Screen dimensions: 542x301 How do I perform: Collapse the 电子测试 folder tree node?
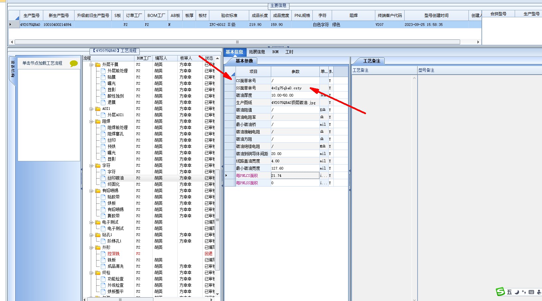point(91,222)
